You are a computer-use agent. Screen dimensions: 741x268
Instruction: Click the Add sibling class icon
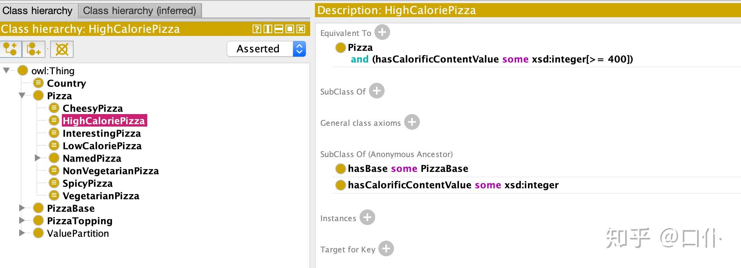coord(34,49)
